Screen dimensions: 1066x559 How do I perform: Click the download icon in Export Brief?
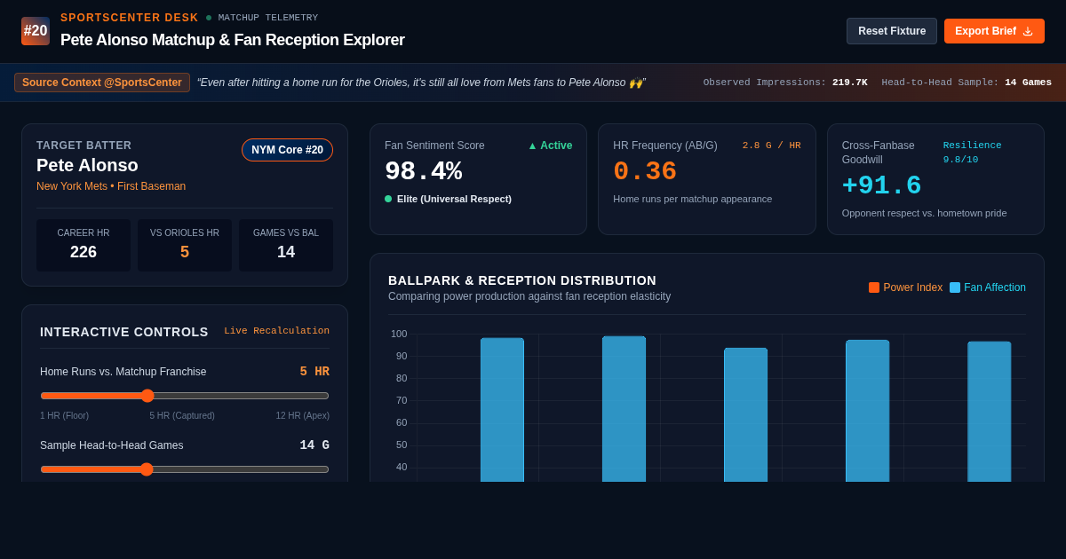pos(1028,31)
